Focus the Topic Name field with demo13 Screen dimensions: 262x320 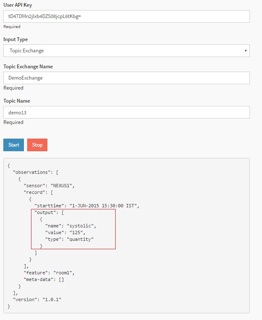tap(127, 112)
